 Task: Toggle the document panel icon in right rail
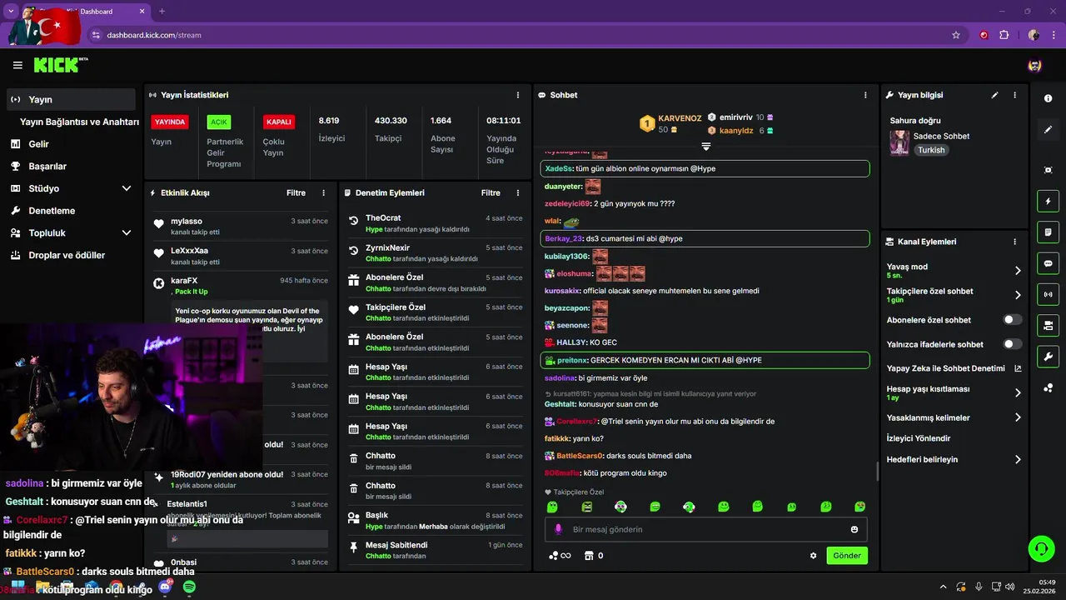[1048, 232]
